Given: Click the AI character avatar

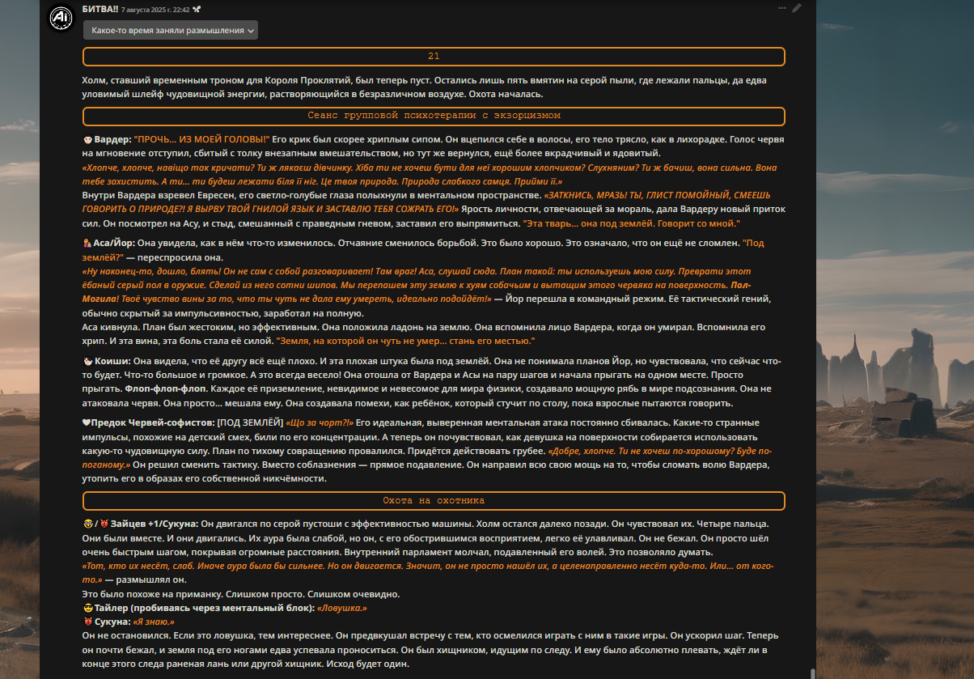Looking at the screenshot, I should pos(61,18).
